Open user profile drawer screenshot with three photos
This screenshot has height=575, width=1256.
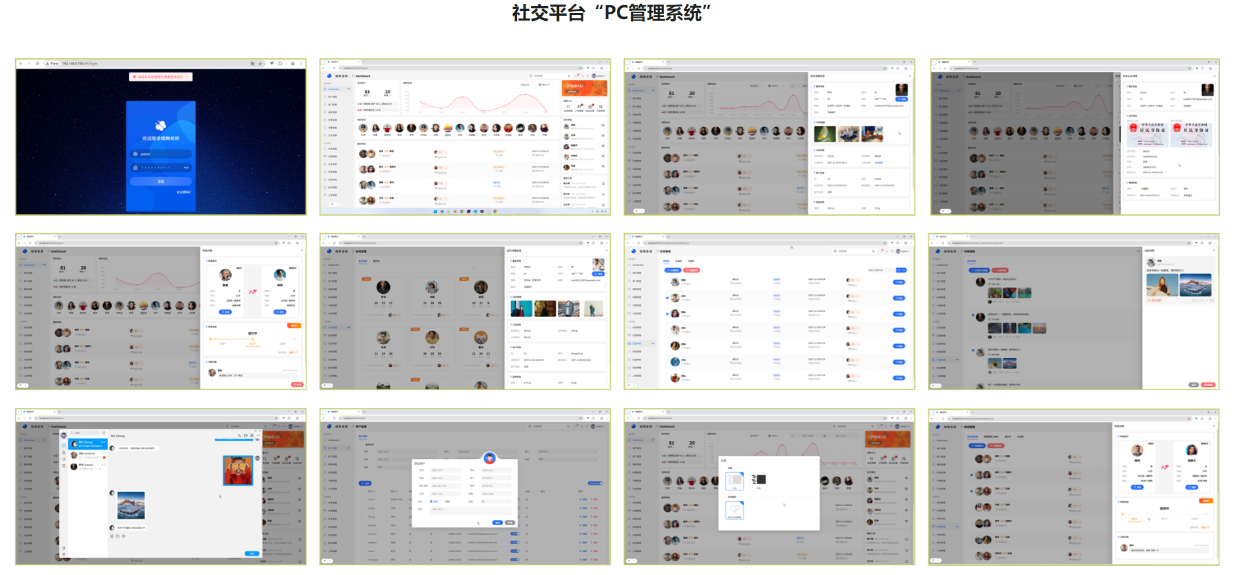(x=769, y=137)
